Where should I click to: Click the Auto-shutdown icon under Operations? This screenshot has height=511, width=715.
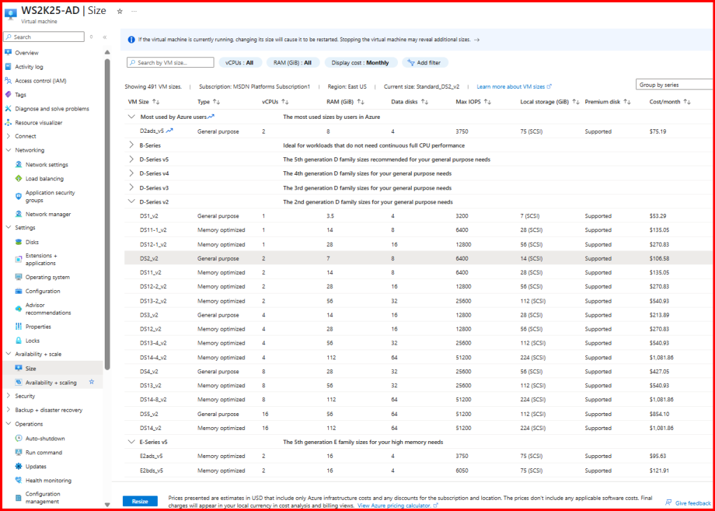pyautogui.click(x=18, y=438)
